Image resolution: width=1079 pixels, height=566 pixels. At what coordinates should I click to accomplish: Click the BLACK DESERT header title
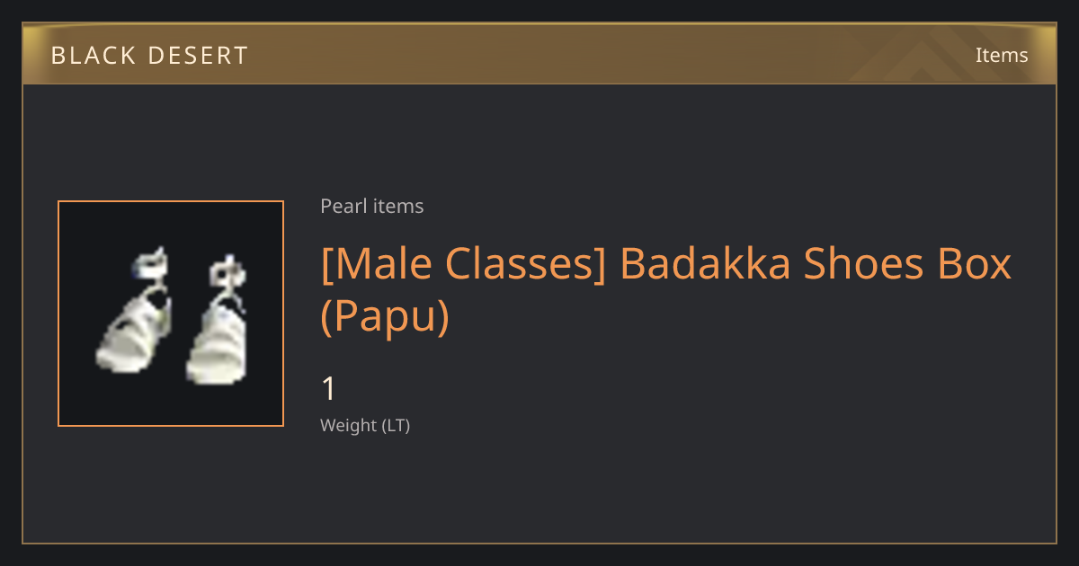pos(149,56)
